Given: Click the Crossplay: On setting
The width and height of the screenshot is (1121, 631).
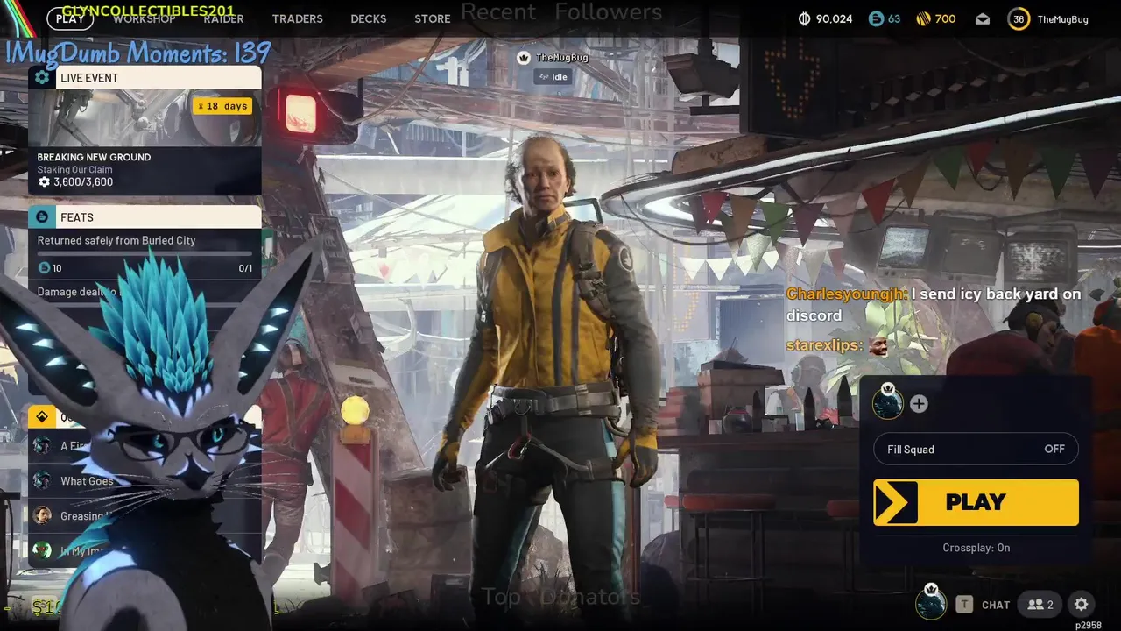Looking at the screenshot, I should click(x=976, y=548).
